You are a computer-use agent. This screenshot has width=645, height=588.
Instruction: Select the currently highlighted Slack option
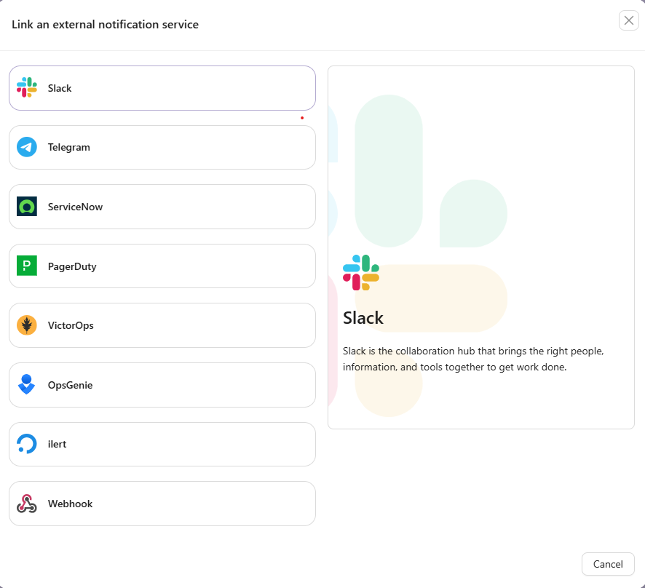tap(162, 87)
